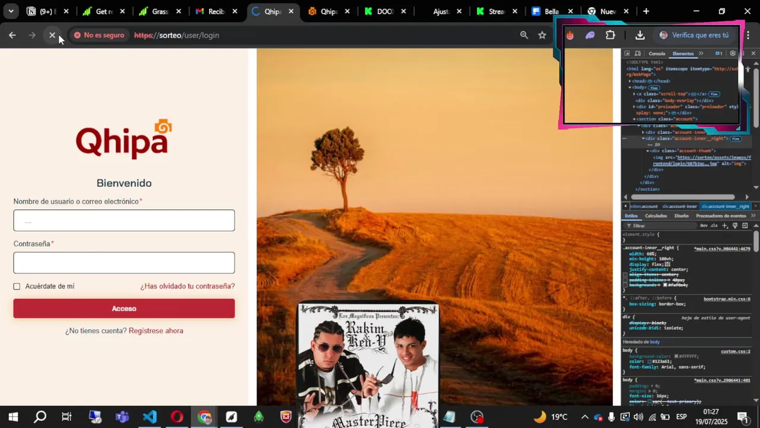Expand the div#preloader element node

pyautogui.click(x=634, y=107)
